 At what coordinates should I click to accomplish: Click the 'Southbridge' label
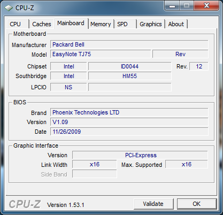point(31,76)
